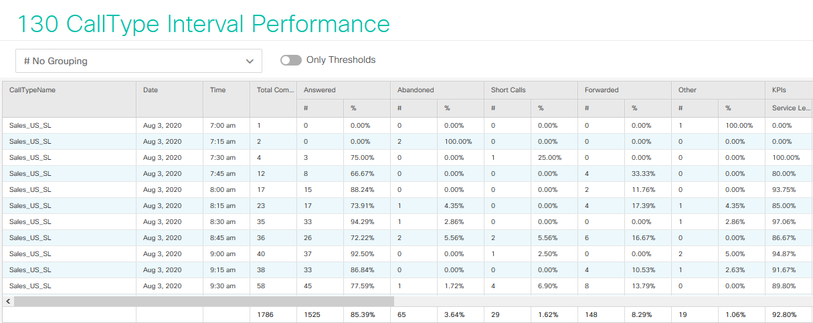813x323 pixels.
Task: Sort by CallTypeName column header
Action: pos(32,90)
